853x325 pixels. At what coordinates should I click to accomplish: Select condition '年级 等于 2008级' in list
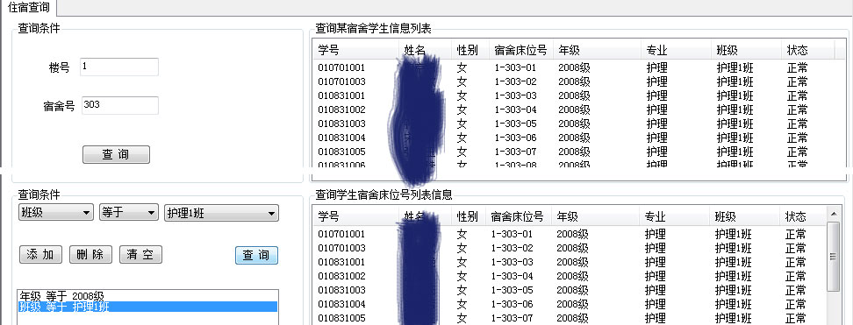[147, 295]
